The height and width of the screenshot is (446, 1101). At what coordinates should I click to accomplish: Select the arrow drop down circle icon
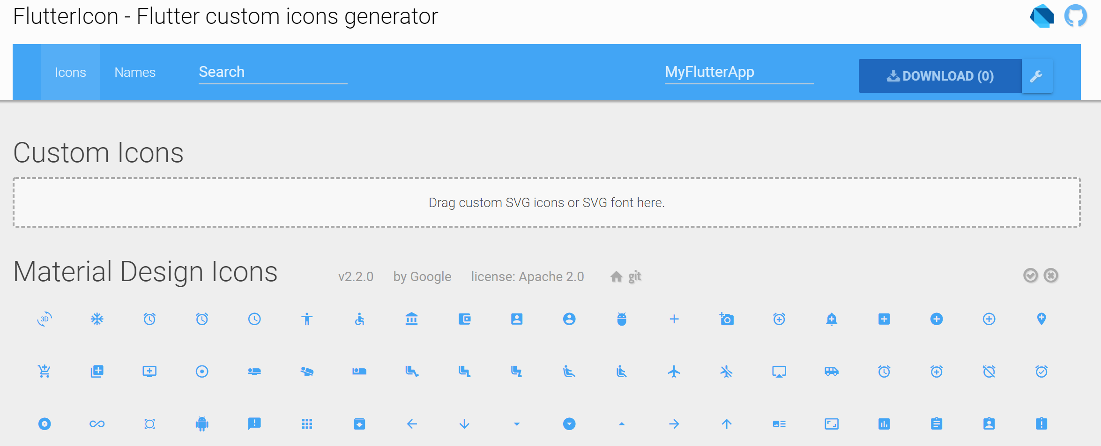569,424
